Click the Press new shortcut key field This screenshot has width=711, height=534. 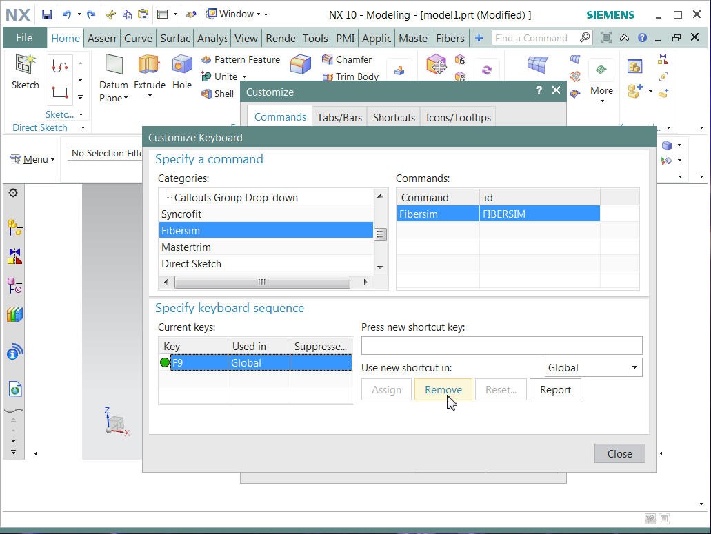(x=501, y=345)
